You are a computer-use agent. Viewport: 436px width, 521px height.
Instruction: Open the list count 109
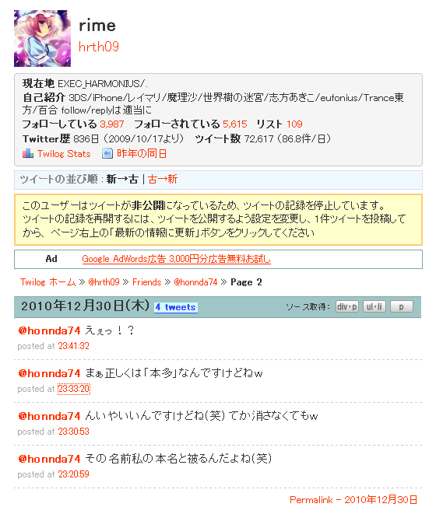pos(294,124)
